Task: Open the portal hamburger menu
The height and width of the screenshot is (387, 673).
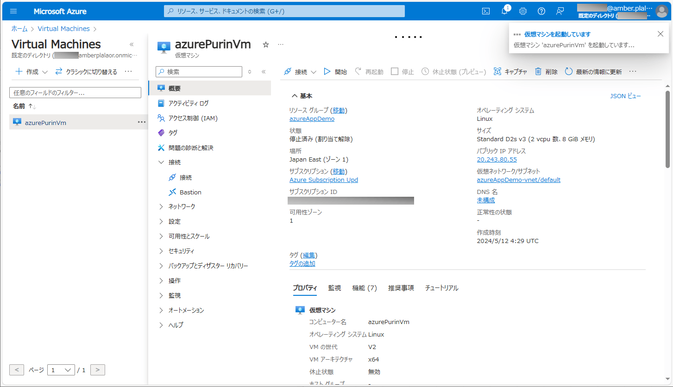Action: (13, 11)
